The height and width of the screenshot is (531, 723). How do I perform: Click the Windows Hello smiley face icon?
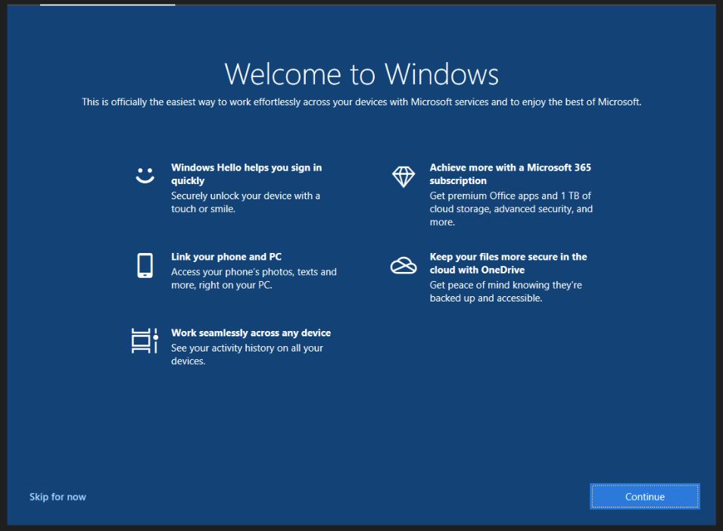coord(145,175)
